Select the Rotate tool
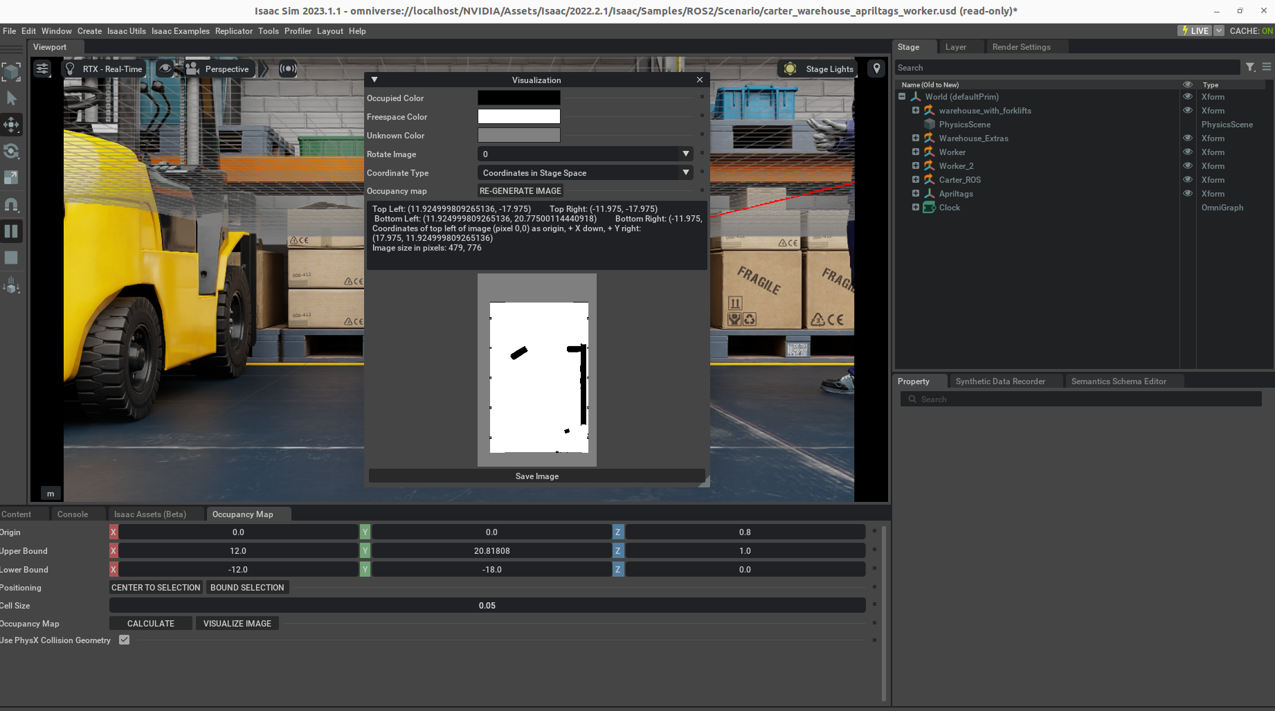Screen dimensions: 1275x711 click(x=12, y=151)
